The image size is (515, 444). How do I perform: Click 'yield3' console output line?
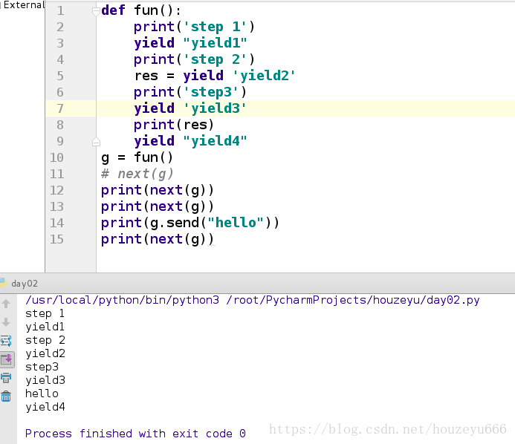coord(45,380)
